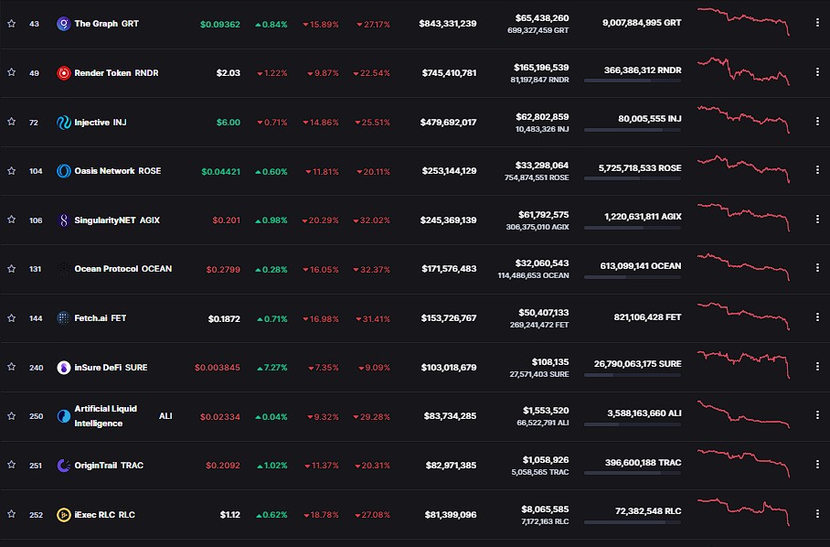Click the Oasis Network ROSE logo
Image resolution: width=830 pixels, height=547 pixels.
point(64,171)
